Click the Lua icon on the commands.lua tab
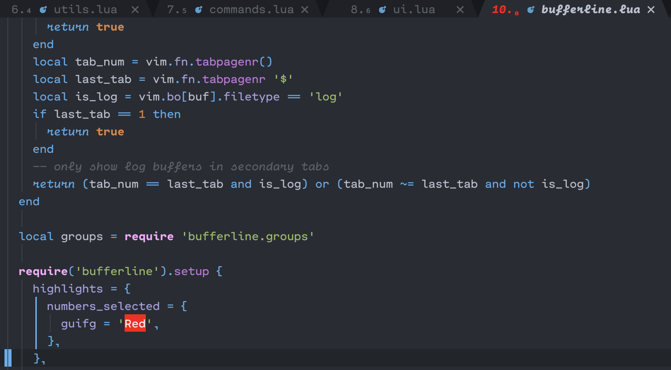The height and width of the screenshot is (370, 671). click(199, 9)
